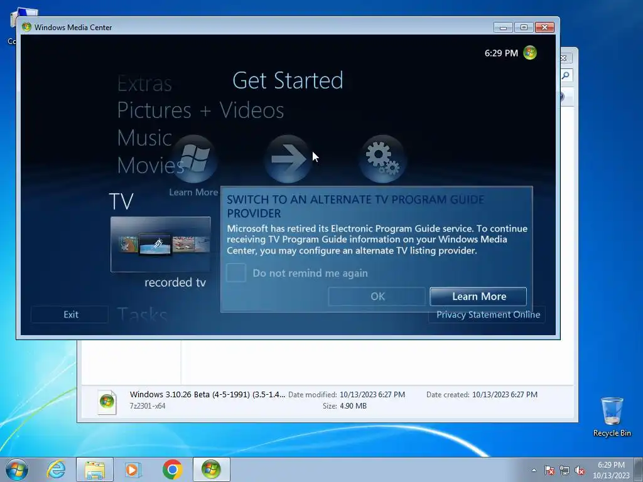Click the network status tray icon
Image resolution: width=643 pixels, height=482 pixels.
coord(565,470)
